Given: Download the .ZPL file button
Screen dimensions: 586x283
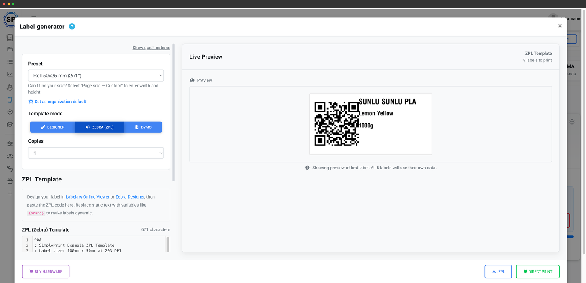Looking at the screenshot, I should click(x=498, y=272).
